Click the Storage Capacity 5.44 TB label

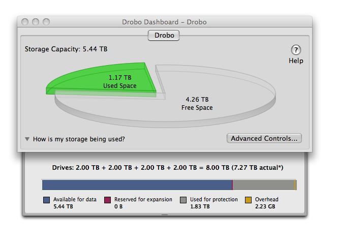coord(66,49)
